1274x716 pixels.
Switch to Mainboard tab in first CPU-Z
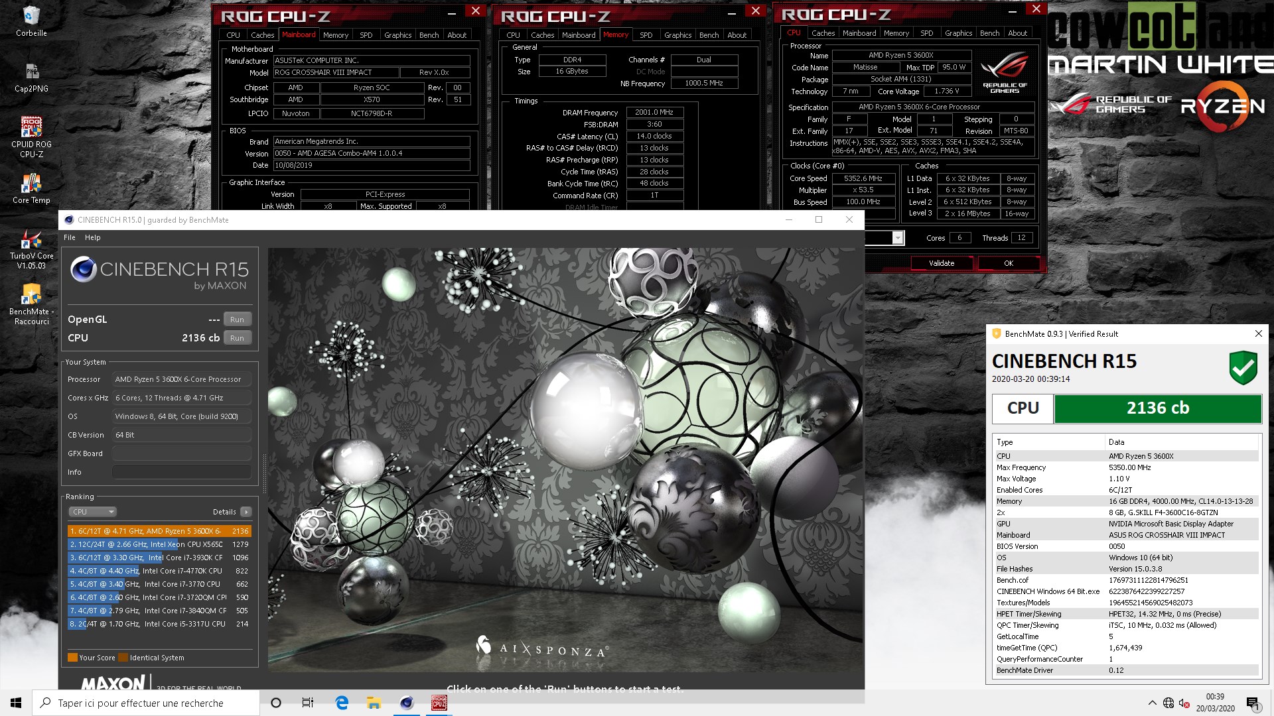[x=299, y=34]
